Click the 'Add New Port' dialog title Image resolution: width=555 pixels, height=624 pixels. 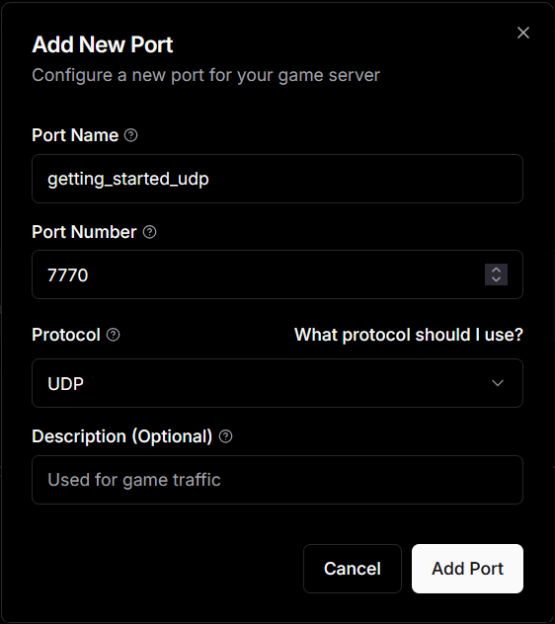pos(103,44)
